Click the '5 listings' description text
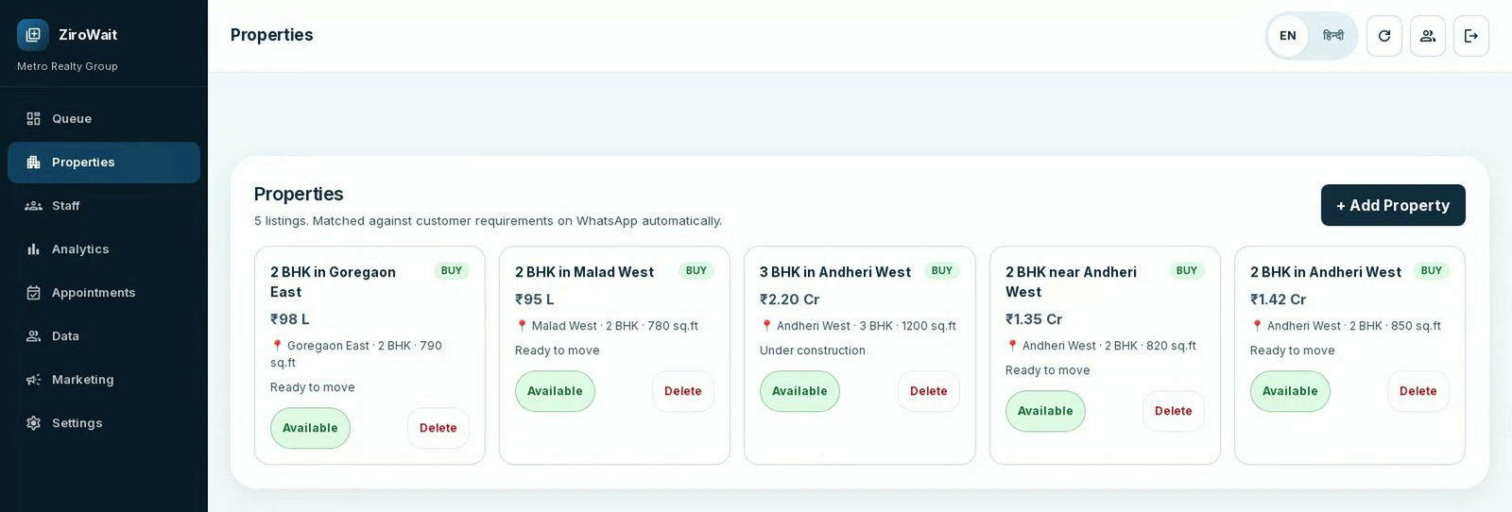Viewport: 1512px width, 512px height. [x=488, y=221]
